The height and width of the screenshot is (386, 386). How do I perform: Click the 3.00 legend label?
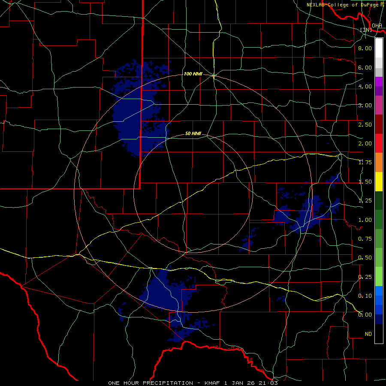pyautogui.click(x=365, y=106)
